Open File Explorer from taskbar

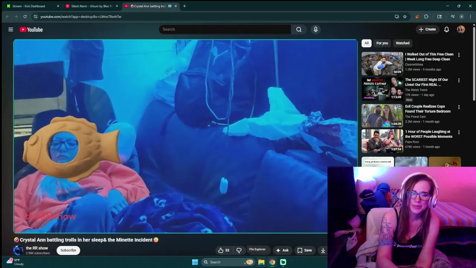click(x=261, y=262)
